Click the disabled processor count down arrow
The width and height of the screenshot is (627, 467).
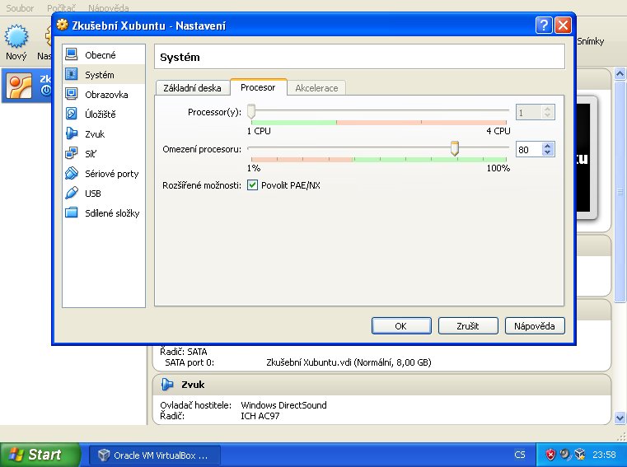click(547, 115)
